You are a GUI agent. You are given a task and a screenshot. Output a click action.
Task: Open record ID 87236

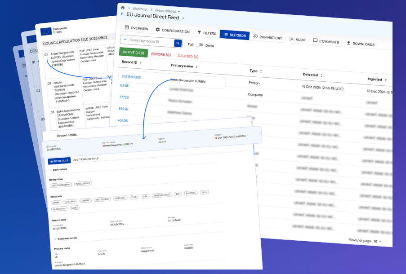tap(123, 109)
